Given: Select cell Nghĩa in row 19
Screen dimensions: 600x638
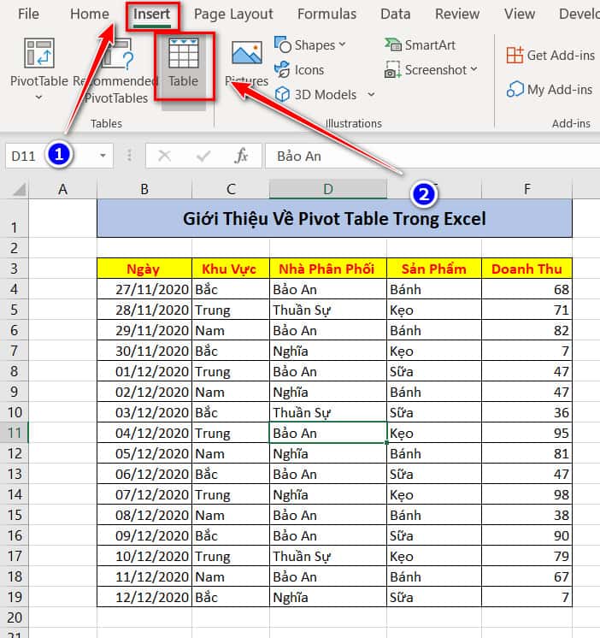Looking at the screenshot, I should coord(328,597).
